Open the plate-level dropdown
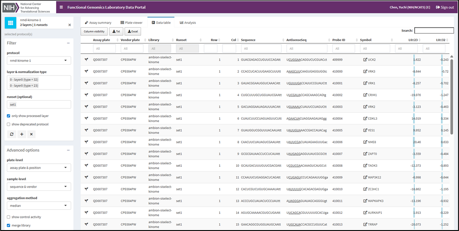The height and width of the screenshot is (231, 459). pyautogui.click(x=39, y=168)
